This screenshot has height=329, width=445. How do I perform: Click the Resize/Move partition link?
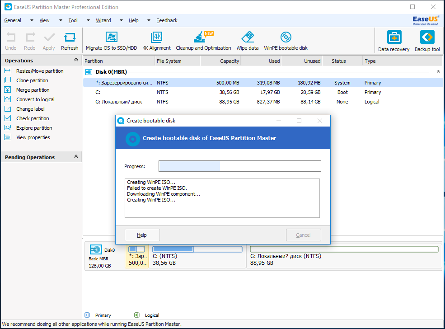(40, 71)
